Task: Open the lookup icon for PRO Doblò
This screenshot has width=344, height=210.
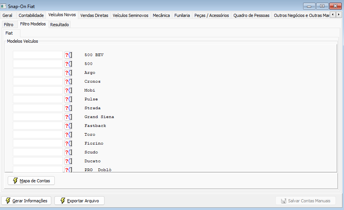Action: [x=68, y=169]
